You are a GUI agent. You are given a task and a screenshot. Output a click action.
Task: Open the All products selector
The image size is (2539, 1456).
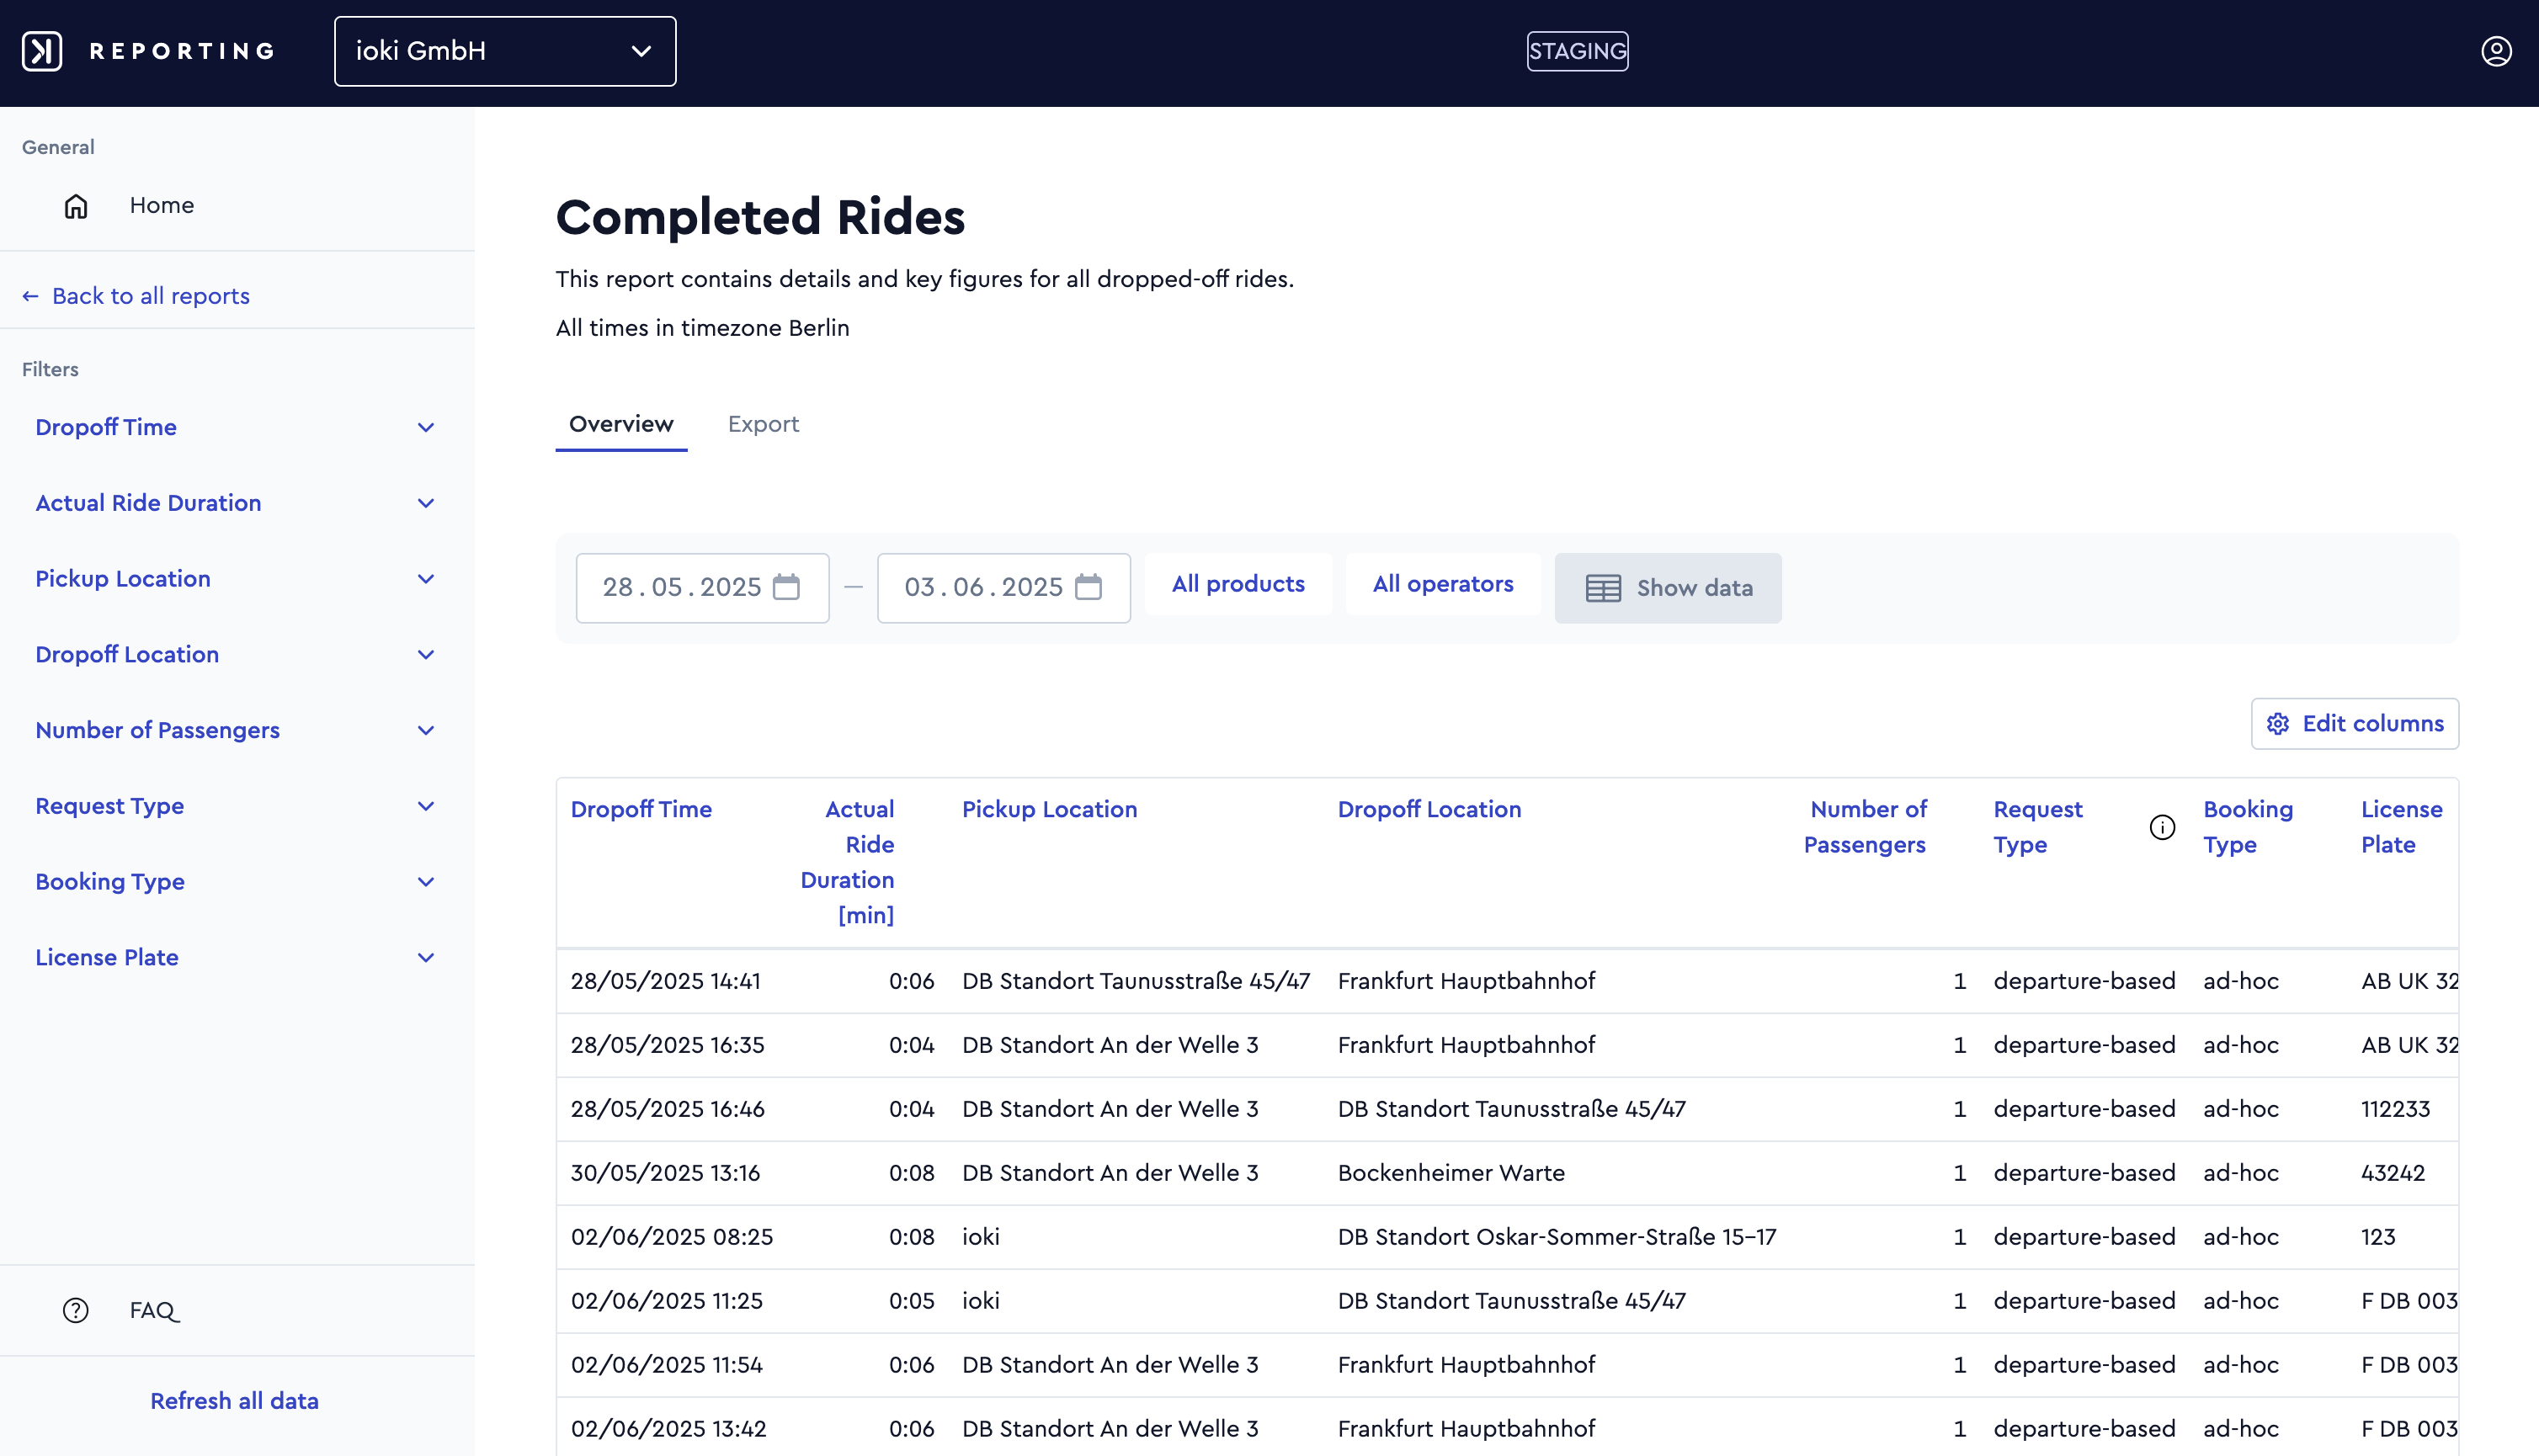(x=1238, y=584)
